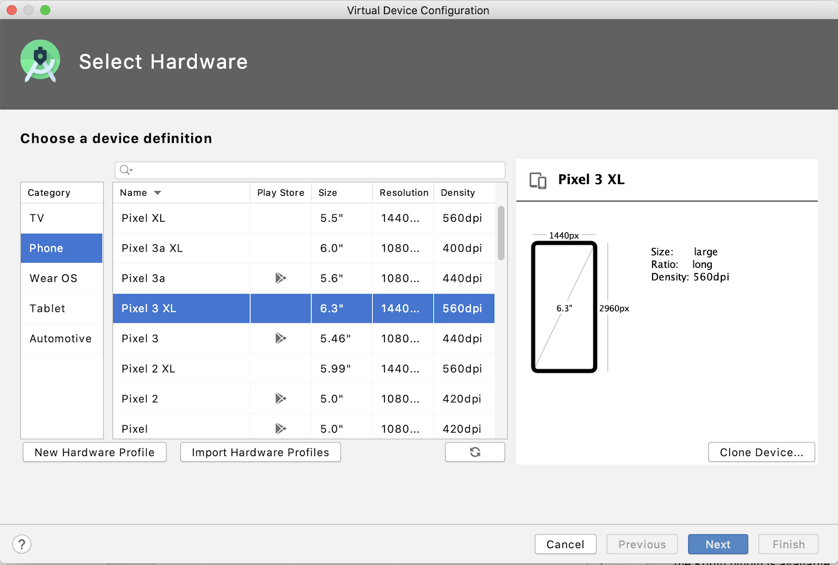Click the Play Store icon in Pixel row

[281, 428]
